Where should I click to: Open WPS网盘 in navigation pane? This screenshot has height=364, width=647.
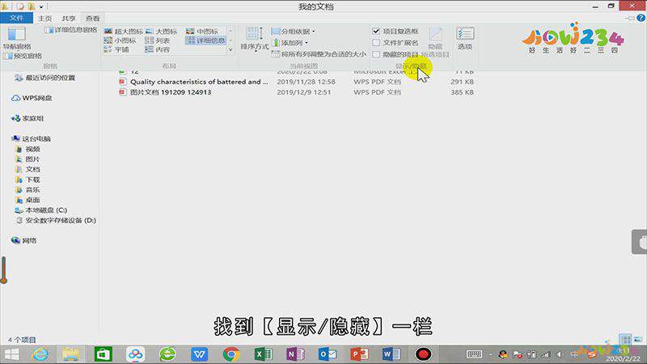pyautogui.click(x=32, y=98)
